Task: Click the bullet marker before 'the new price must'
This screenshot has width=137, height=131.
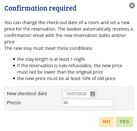Action: point(14,79)
